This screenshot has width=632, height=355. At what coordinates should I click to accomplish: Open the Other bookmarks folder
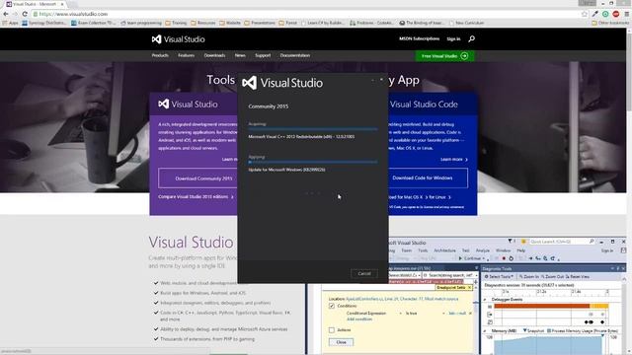tap(610, 23)
